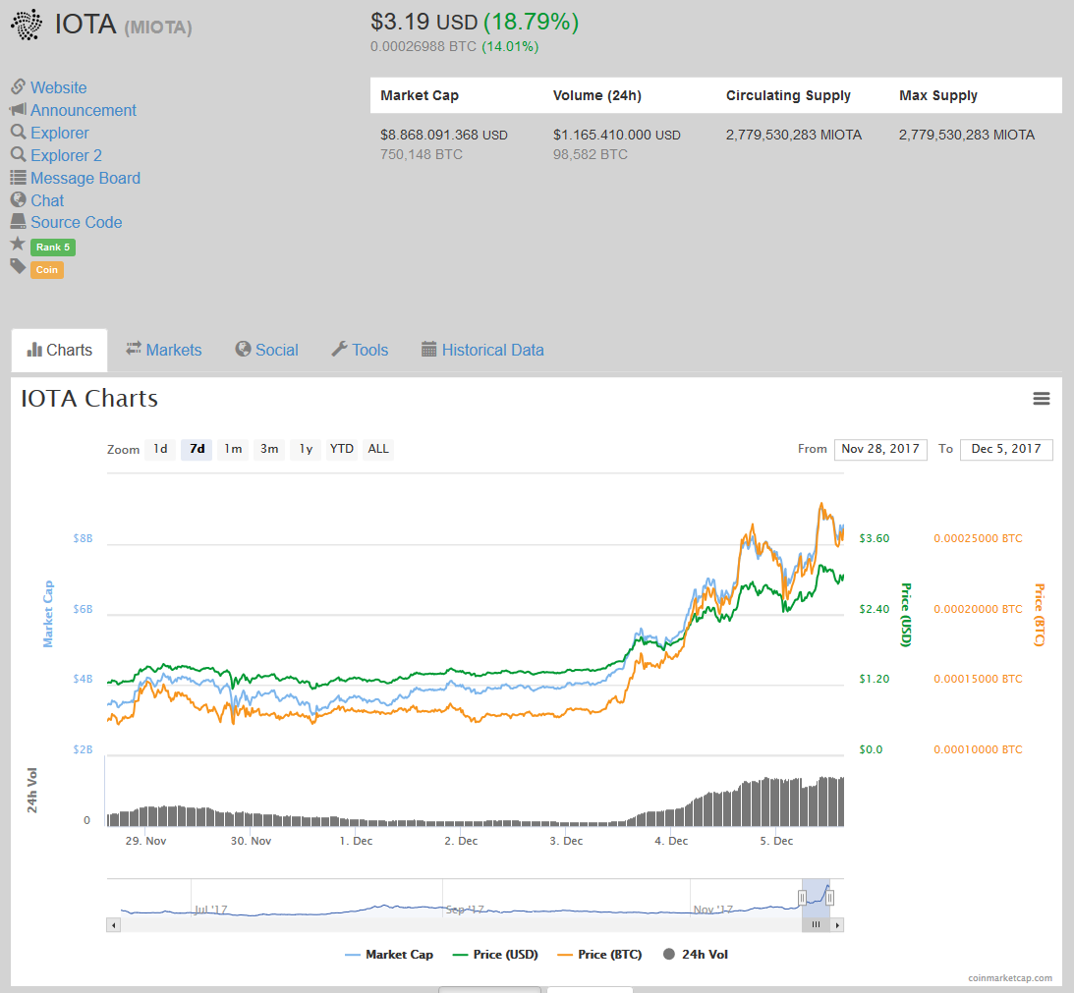This screenshot has width=1074, height=993.
Task: Click the navigator right range handle
Action: [829, 898]
